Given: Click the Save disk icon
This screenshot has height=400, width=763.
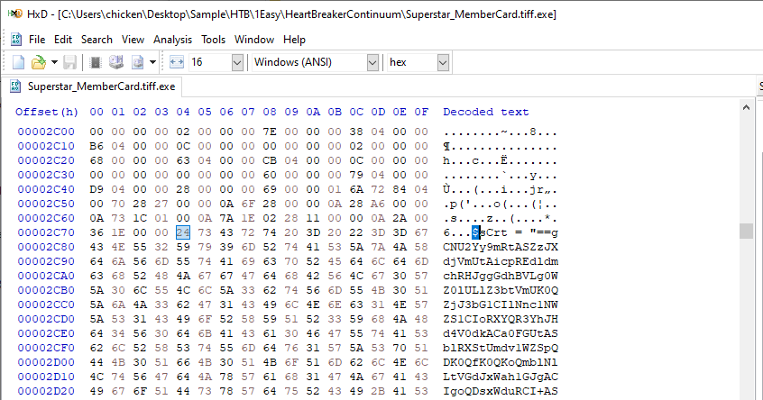Looking at the screenshot, I should click(x=69, y=62).
